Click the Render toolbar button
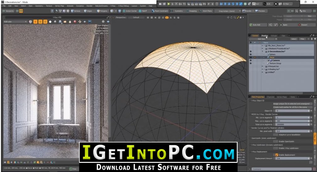Image resolution: width=317 pixels, height=172 pixels. pos(247,11)
